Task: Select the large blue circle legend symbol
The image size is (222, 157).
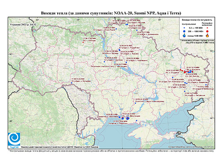Action: pos(184,31)
